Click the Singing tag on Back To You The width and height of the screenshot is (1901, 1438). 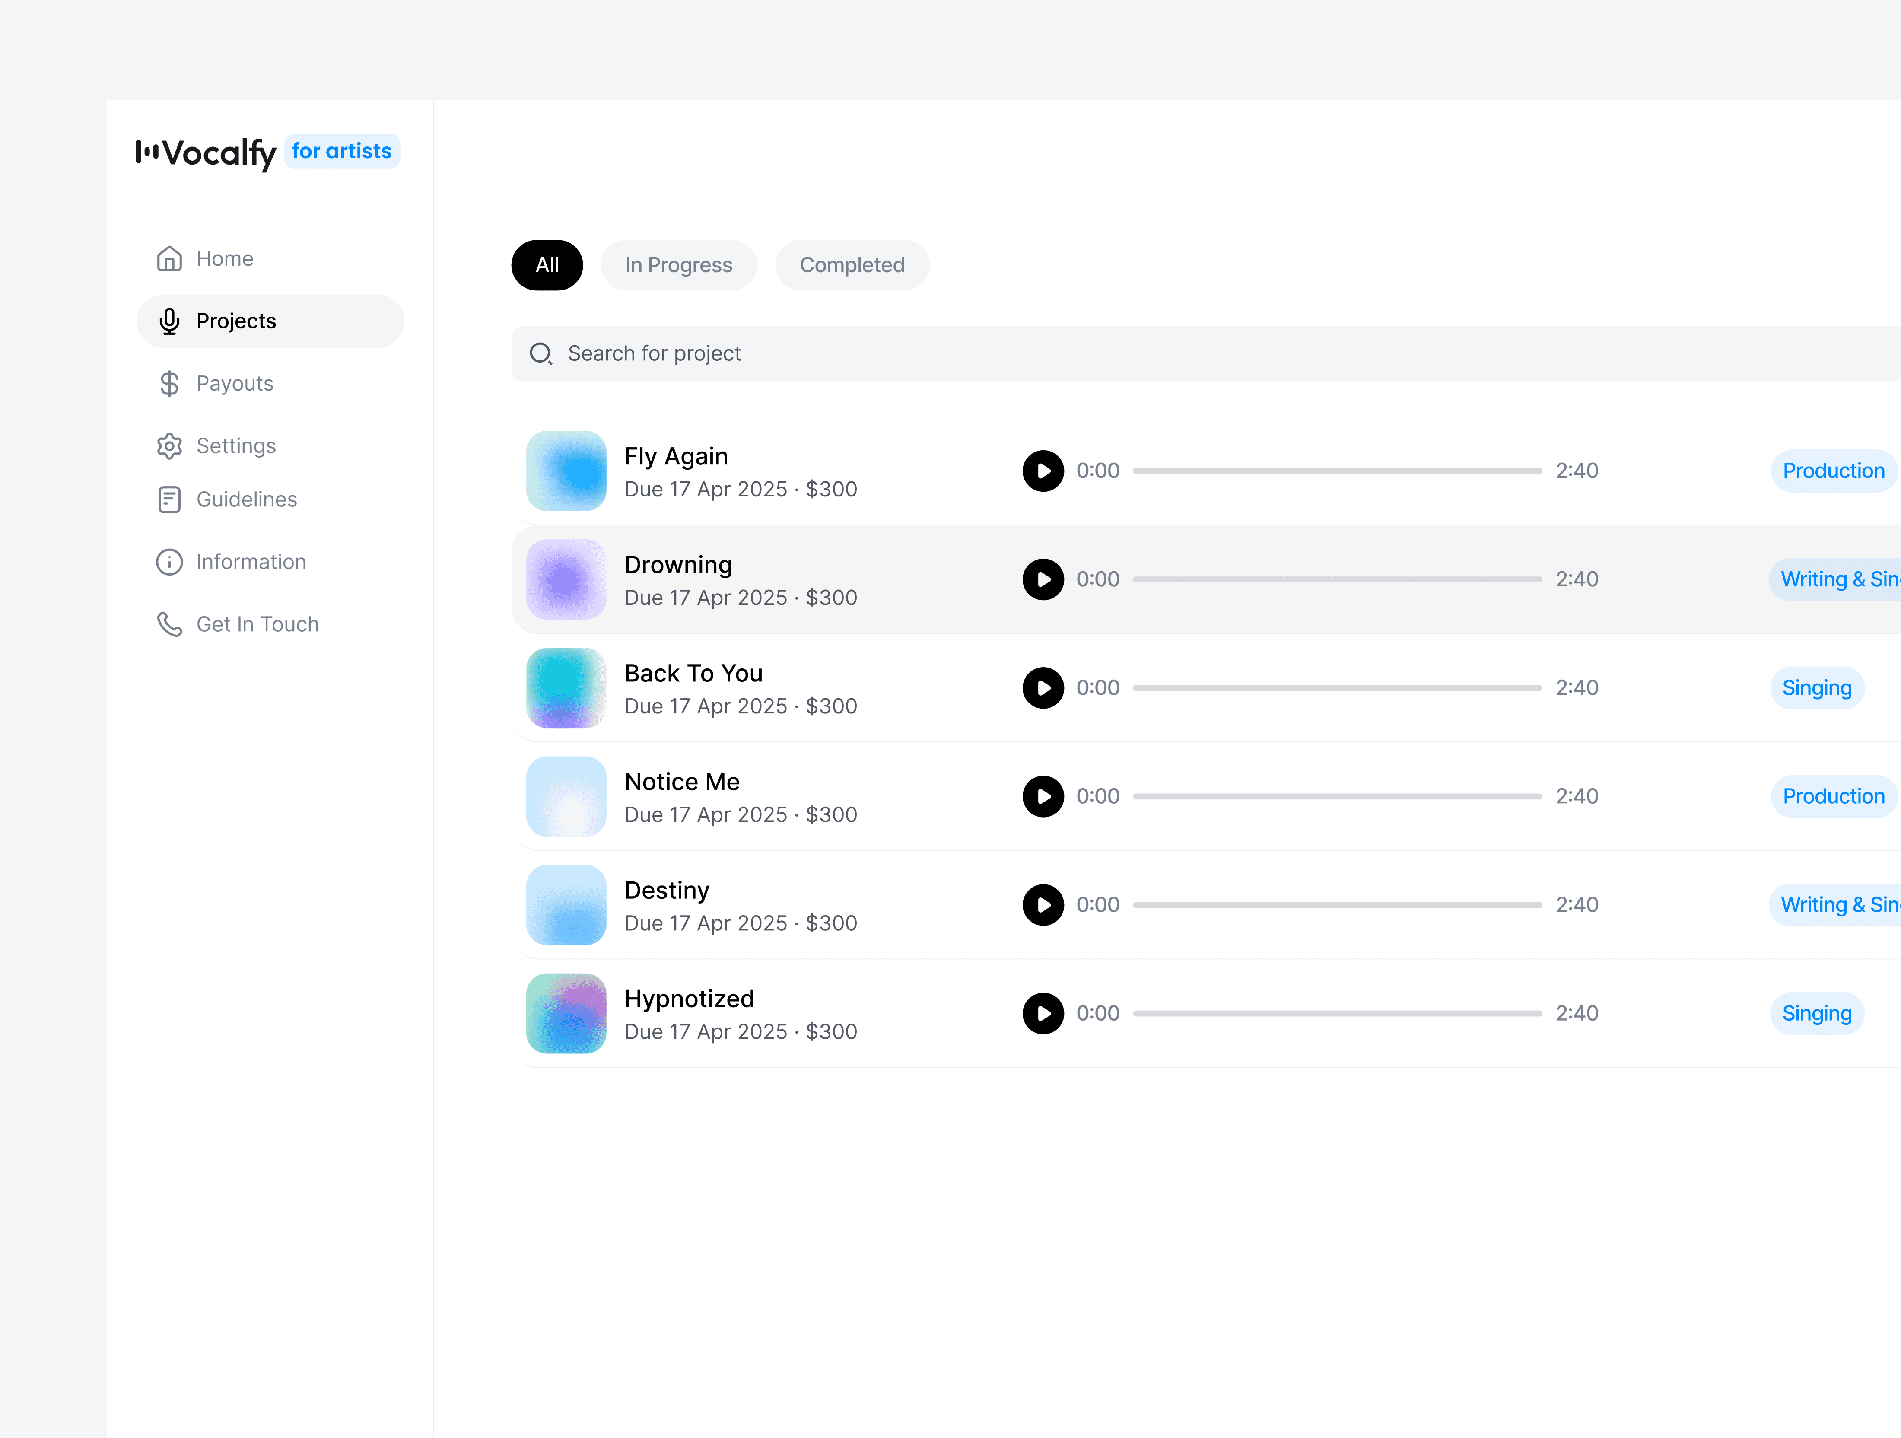1816,687
